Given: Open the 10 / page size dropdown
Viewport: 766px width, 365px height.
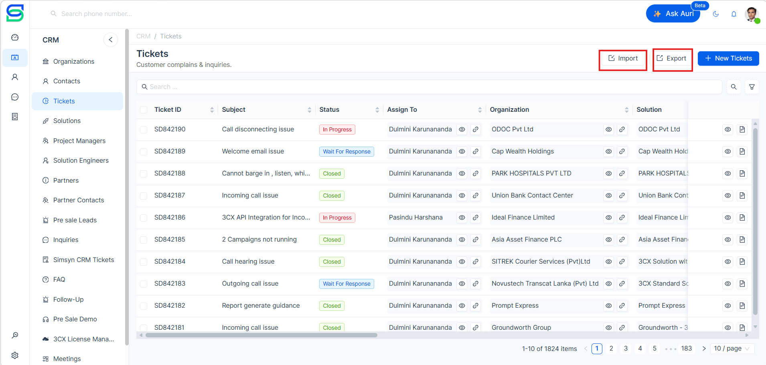Looking at the screenshot, I should pos(732,349).
